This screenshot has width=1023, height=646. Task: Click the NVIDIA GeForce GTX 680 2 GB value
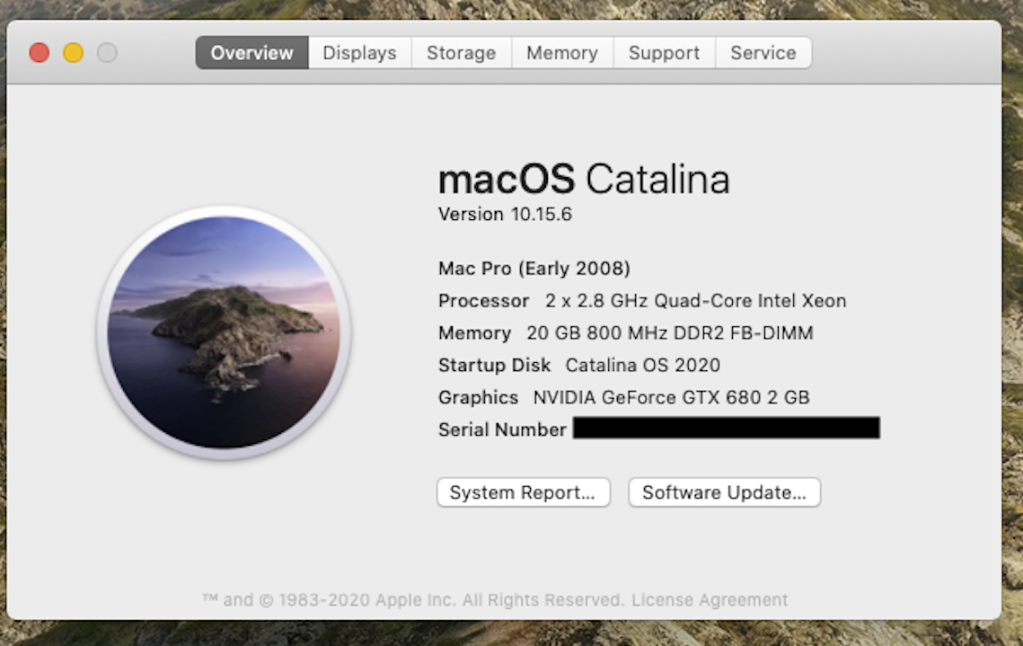click(x=671, y=397)
